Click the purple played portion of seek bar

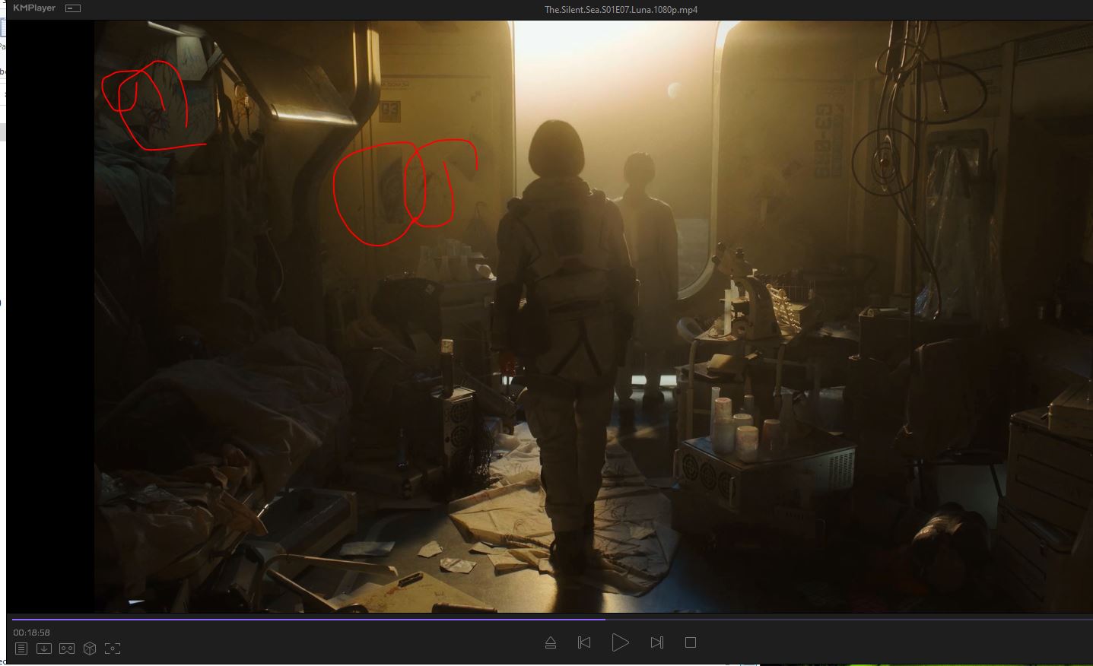[x=304, y=619]
